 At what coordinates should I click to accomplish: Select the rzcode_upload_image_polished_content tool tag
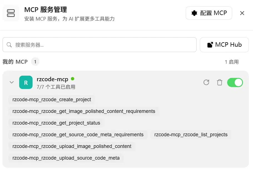72,146
